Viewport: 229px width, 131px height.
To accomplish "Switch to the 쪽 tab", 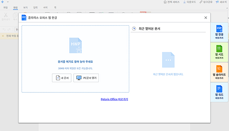I will [x=55, y=8].
